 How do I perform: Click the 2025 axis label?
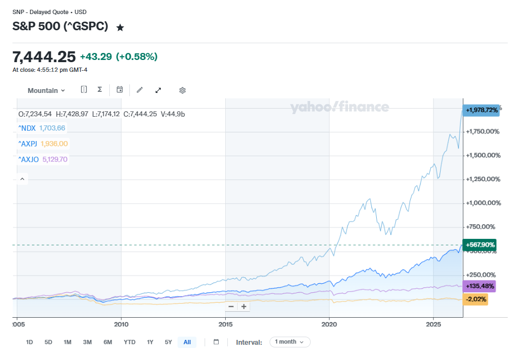433,324
